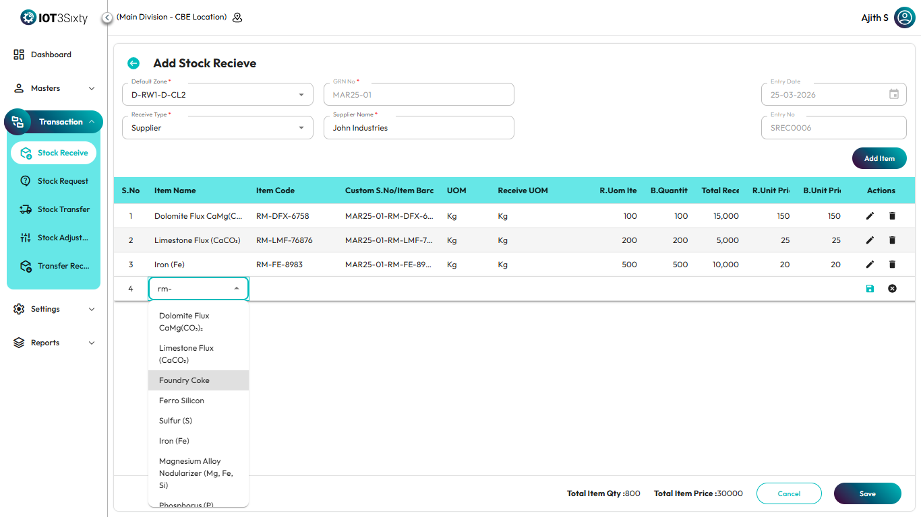Save row 4 using the floppy disk icon
Screen dimensions: 921x517
[x=870, y=289]
